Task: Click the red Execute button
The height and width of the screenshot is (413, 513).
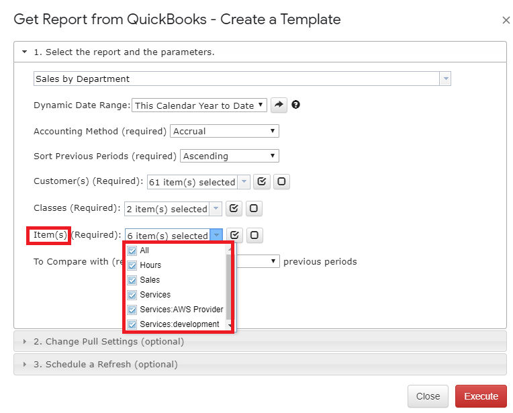Action: [x=481, y=396]
